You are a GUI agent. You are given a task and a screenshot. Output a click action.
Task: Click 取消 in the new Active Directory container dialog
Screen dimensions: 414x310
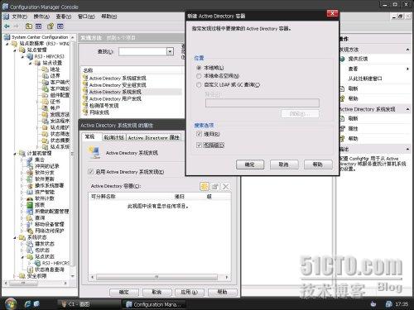[284, 165]
